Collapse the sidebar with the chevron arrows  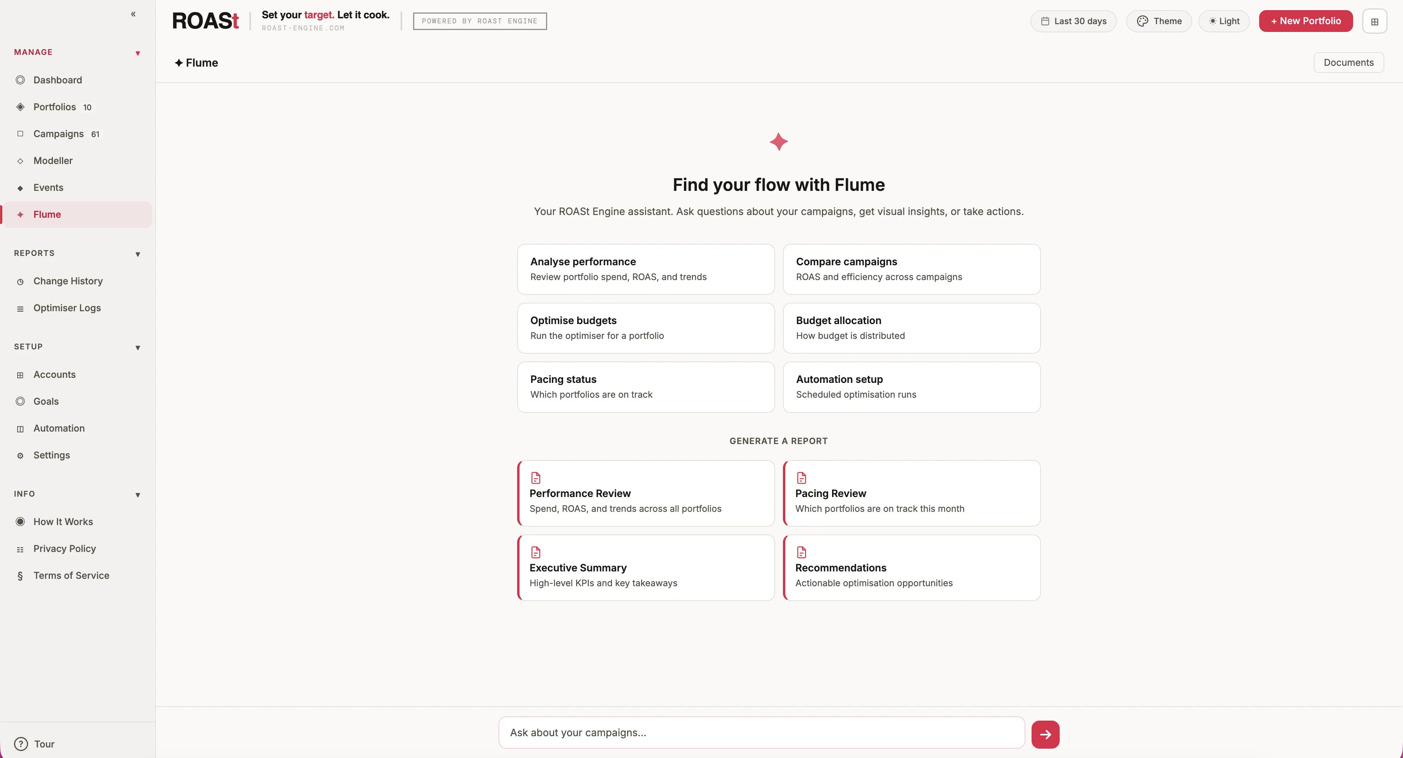tap(133, 14)
